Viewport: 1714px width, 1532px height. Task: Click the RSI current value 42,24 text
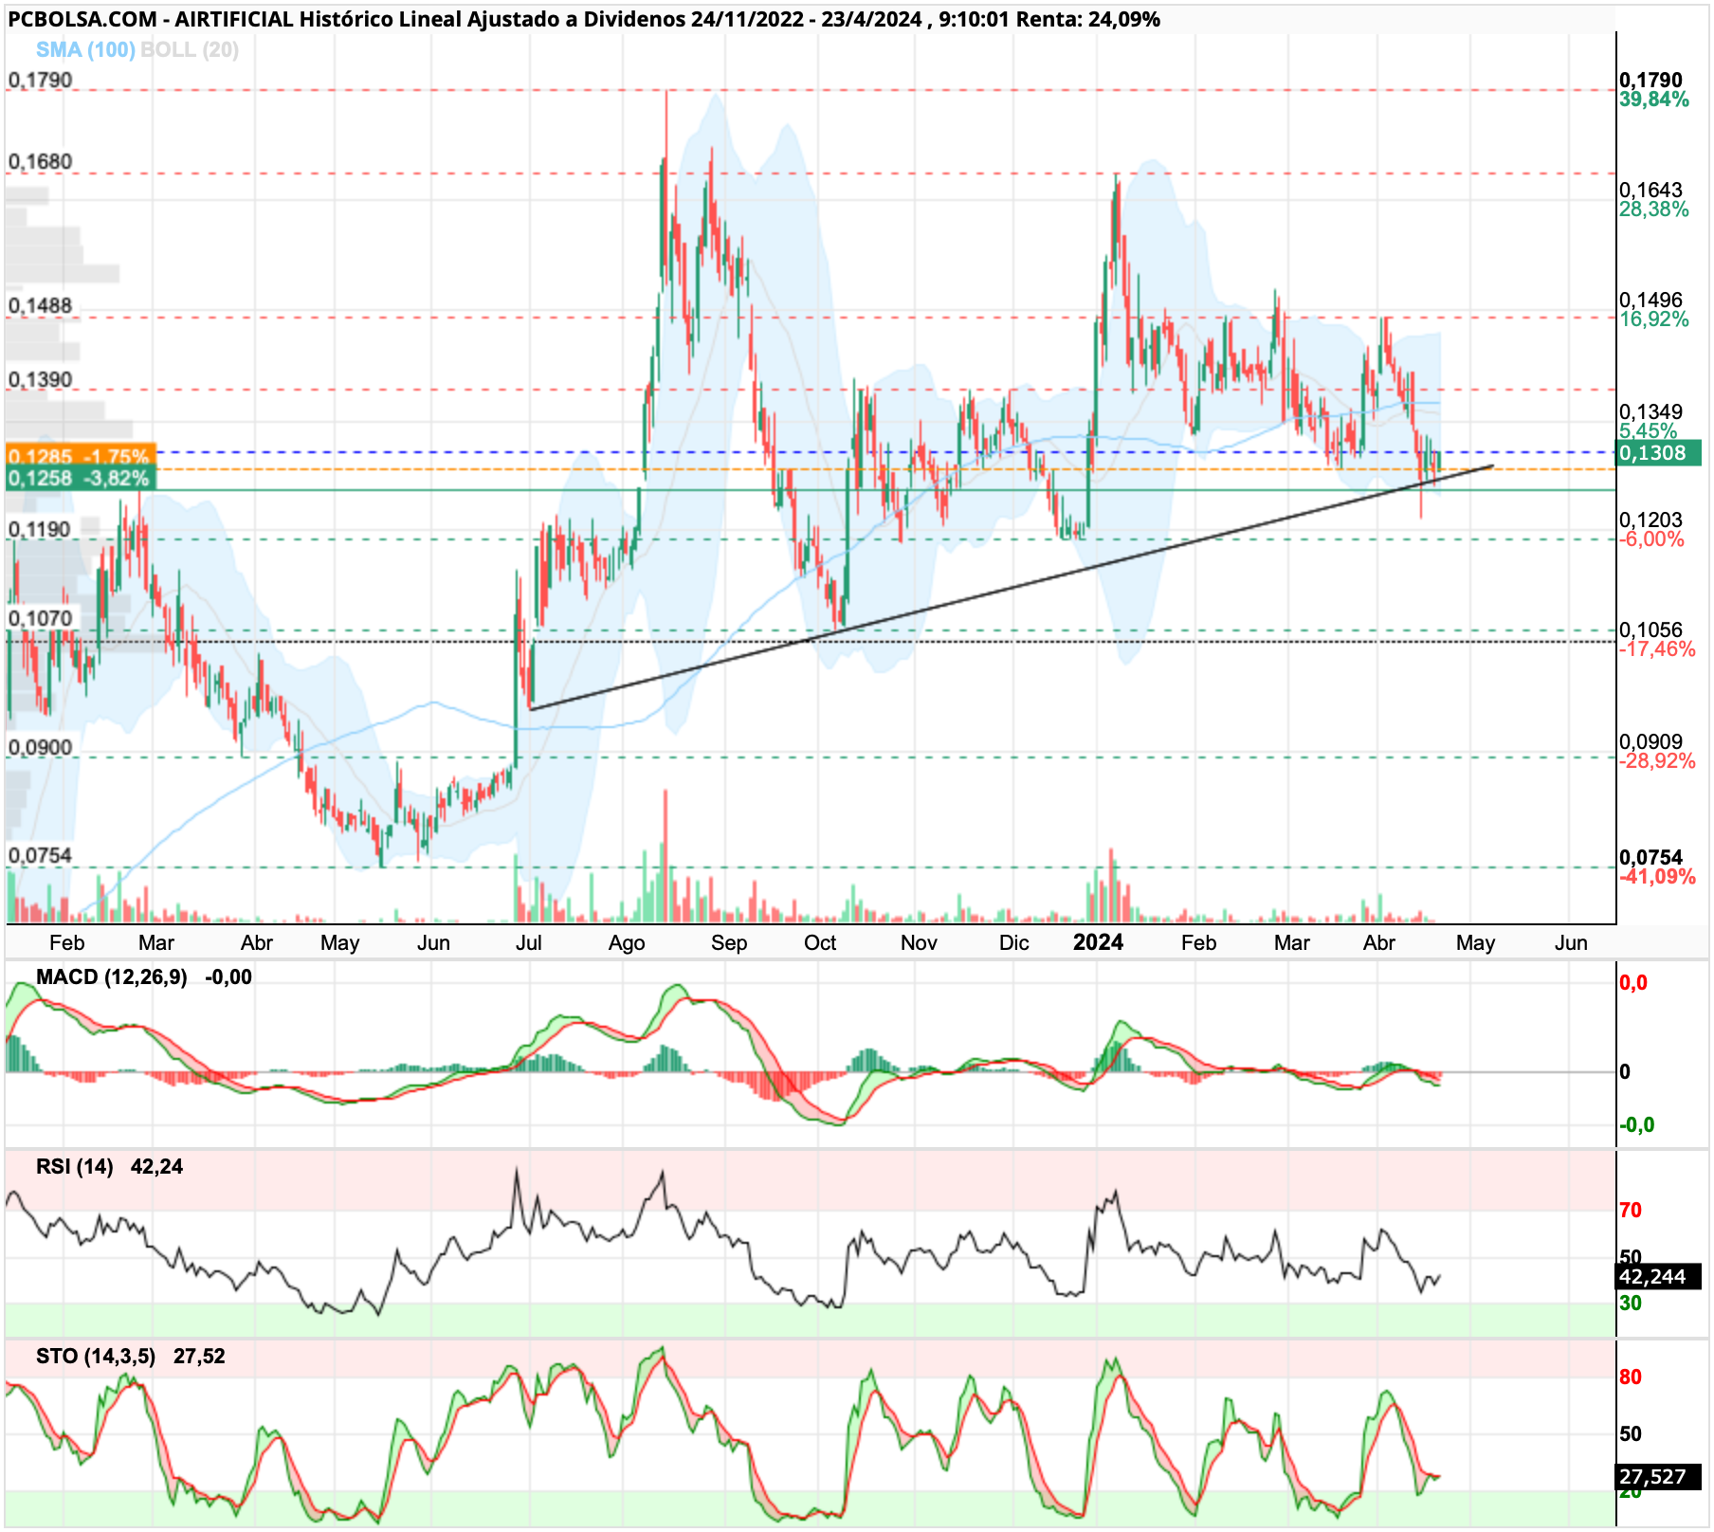tap(156, 1166)
